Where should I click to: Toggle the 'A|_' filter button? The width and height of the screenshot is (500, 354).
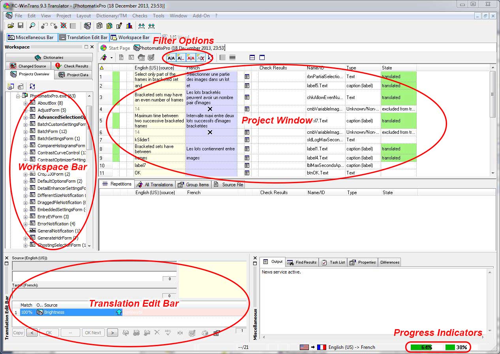181,58
